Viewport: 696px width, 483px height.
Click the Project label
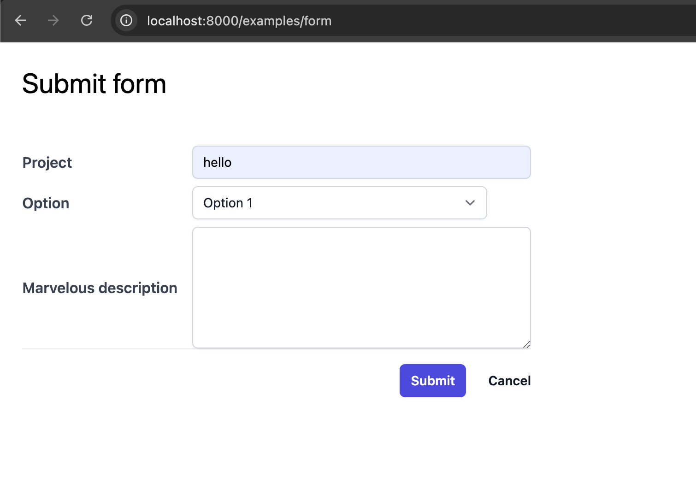tap(47, 162)
